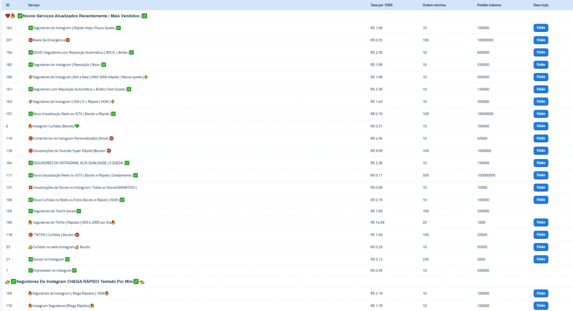Click Visão for Seguidores do TikTok

click(x=541, y=222)
